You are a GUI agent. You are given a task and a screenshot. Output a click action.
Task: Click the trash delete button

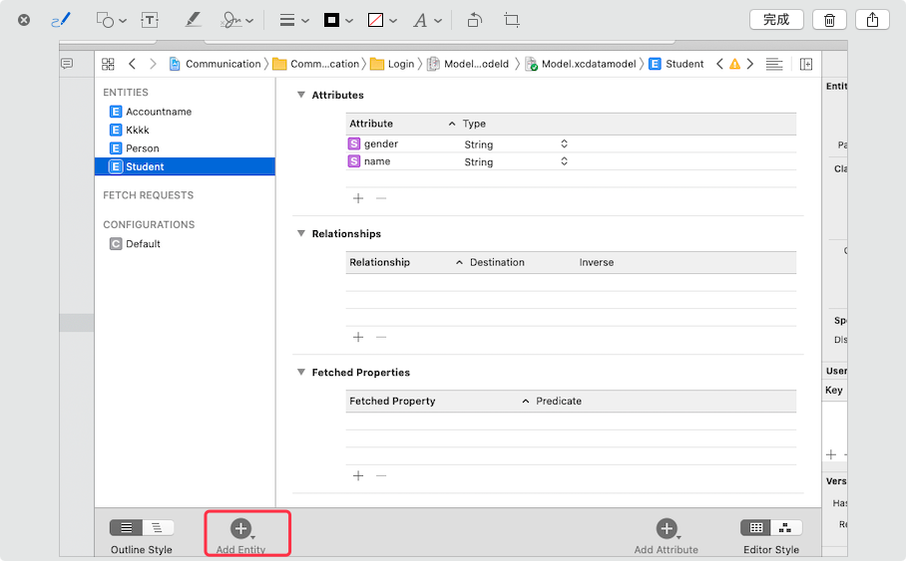coord(829,20)
